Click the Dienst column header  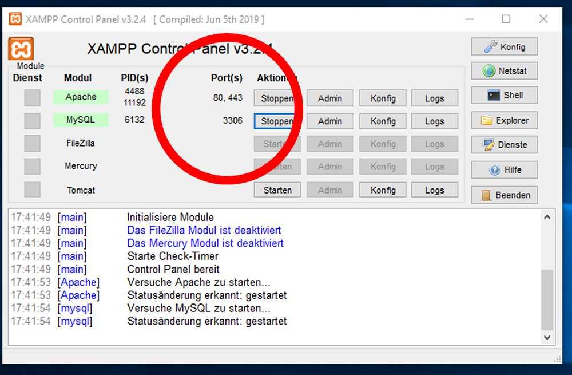27,78
